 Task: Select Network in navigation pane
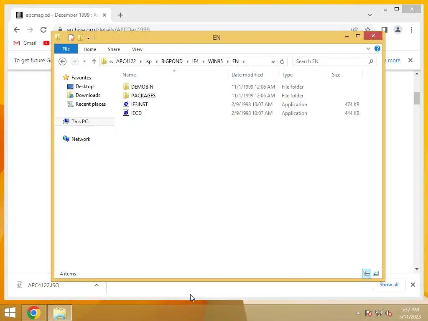(81, 139)
